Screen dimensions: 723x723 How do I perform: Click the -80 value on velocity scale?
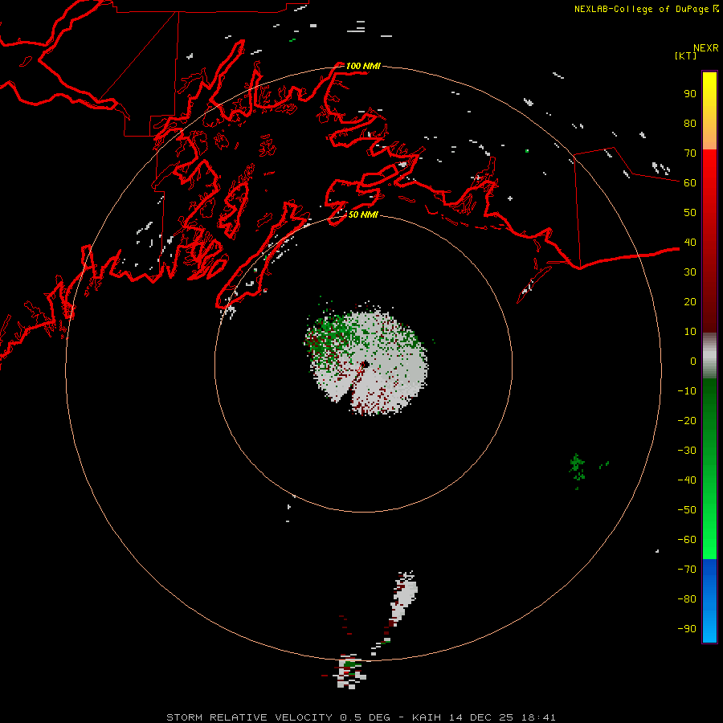[687, 599]
